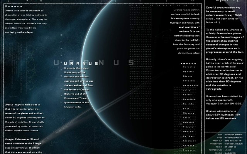Image resolution: width=247 pixels, height=154 pixels.
Task: Click the "SIZE : DIAMETER" stats row
Action: coord(230,135)
